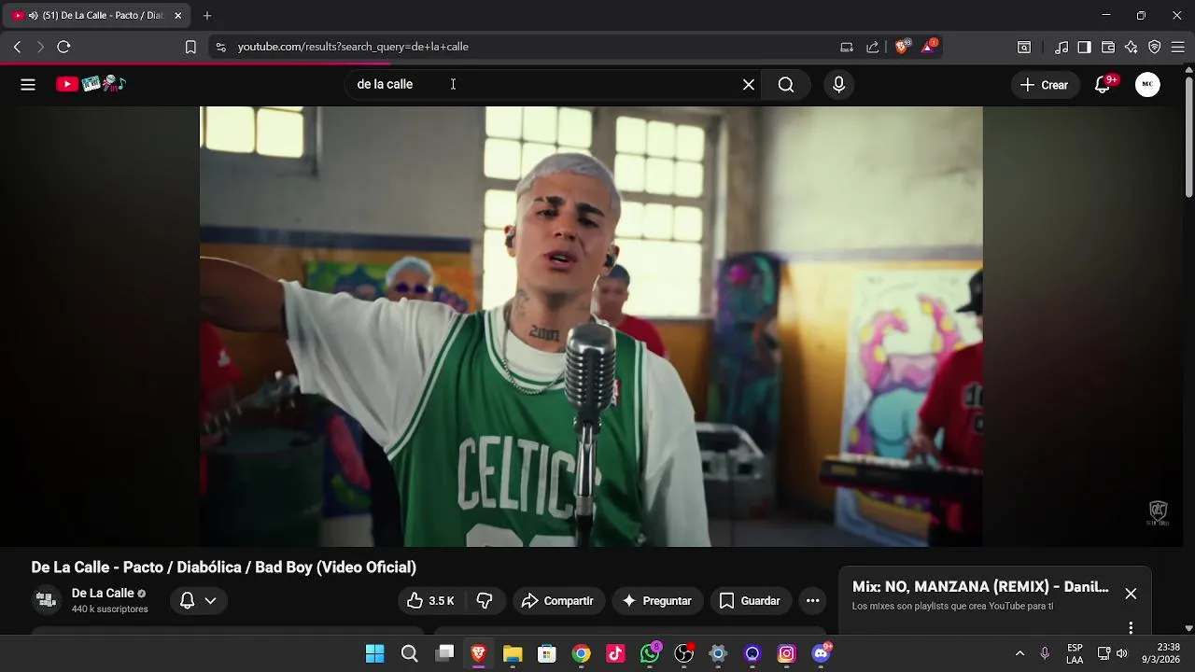Image resolution: width=1195 pixels, height=672 pixels.
Task: Toggle the browser sidebar panel
Action: (x=1084, y=47)
